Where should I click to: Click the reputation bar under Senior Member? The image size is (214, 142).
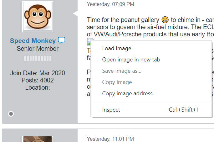(38, 58)
